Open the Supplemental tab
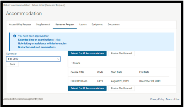This screenshot has width=184, height=108. click(x=43, y=24)
